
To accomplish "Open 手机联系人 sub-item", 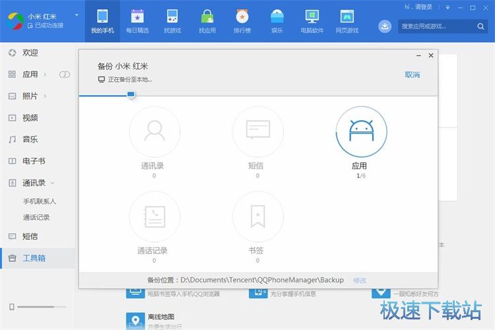I will [40, 201].
